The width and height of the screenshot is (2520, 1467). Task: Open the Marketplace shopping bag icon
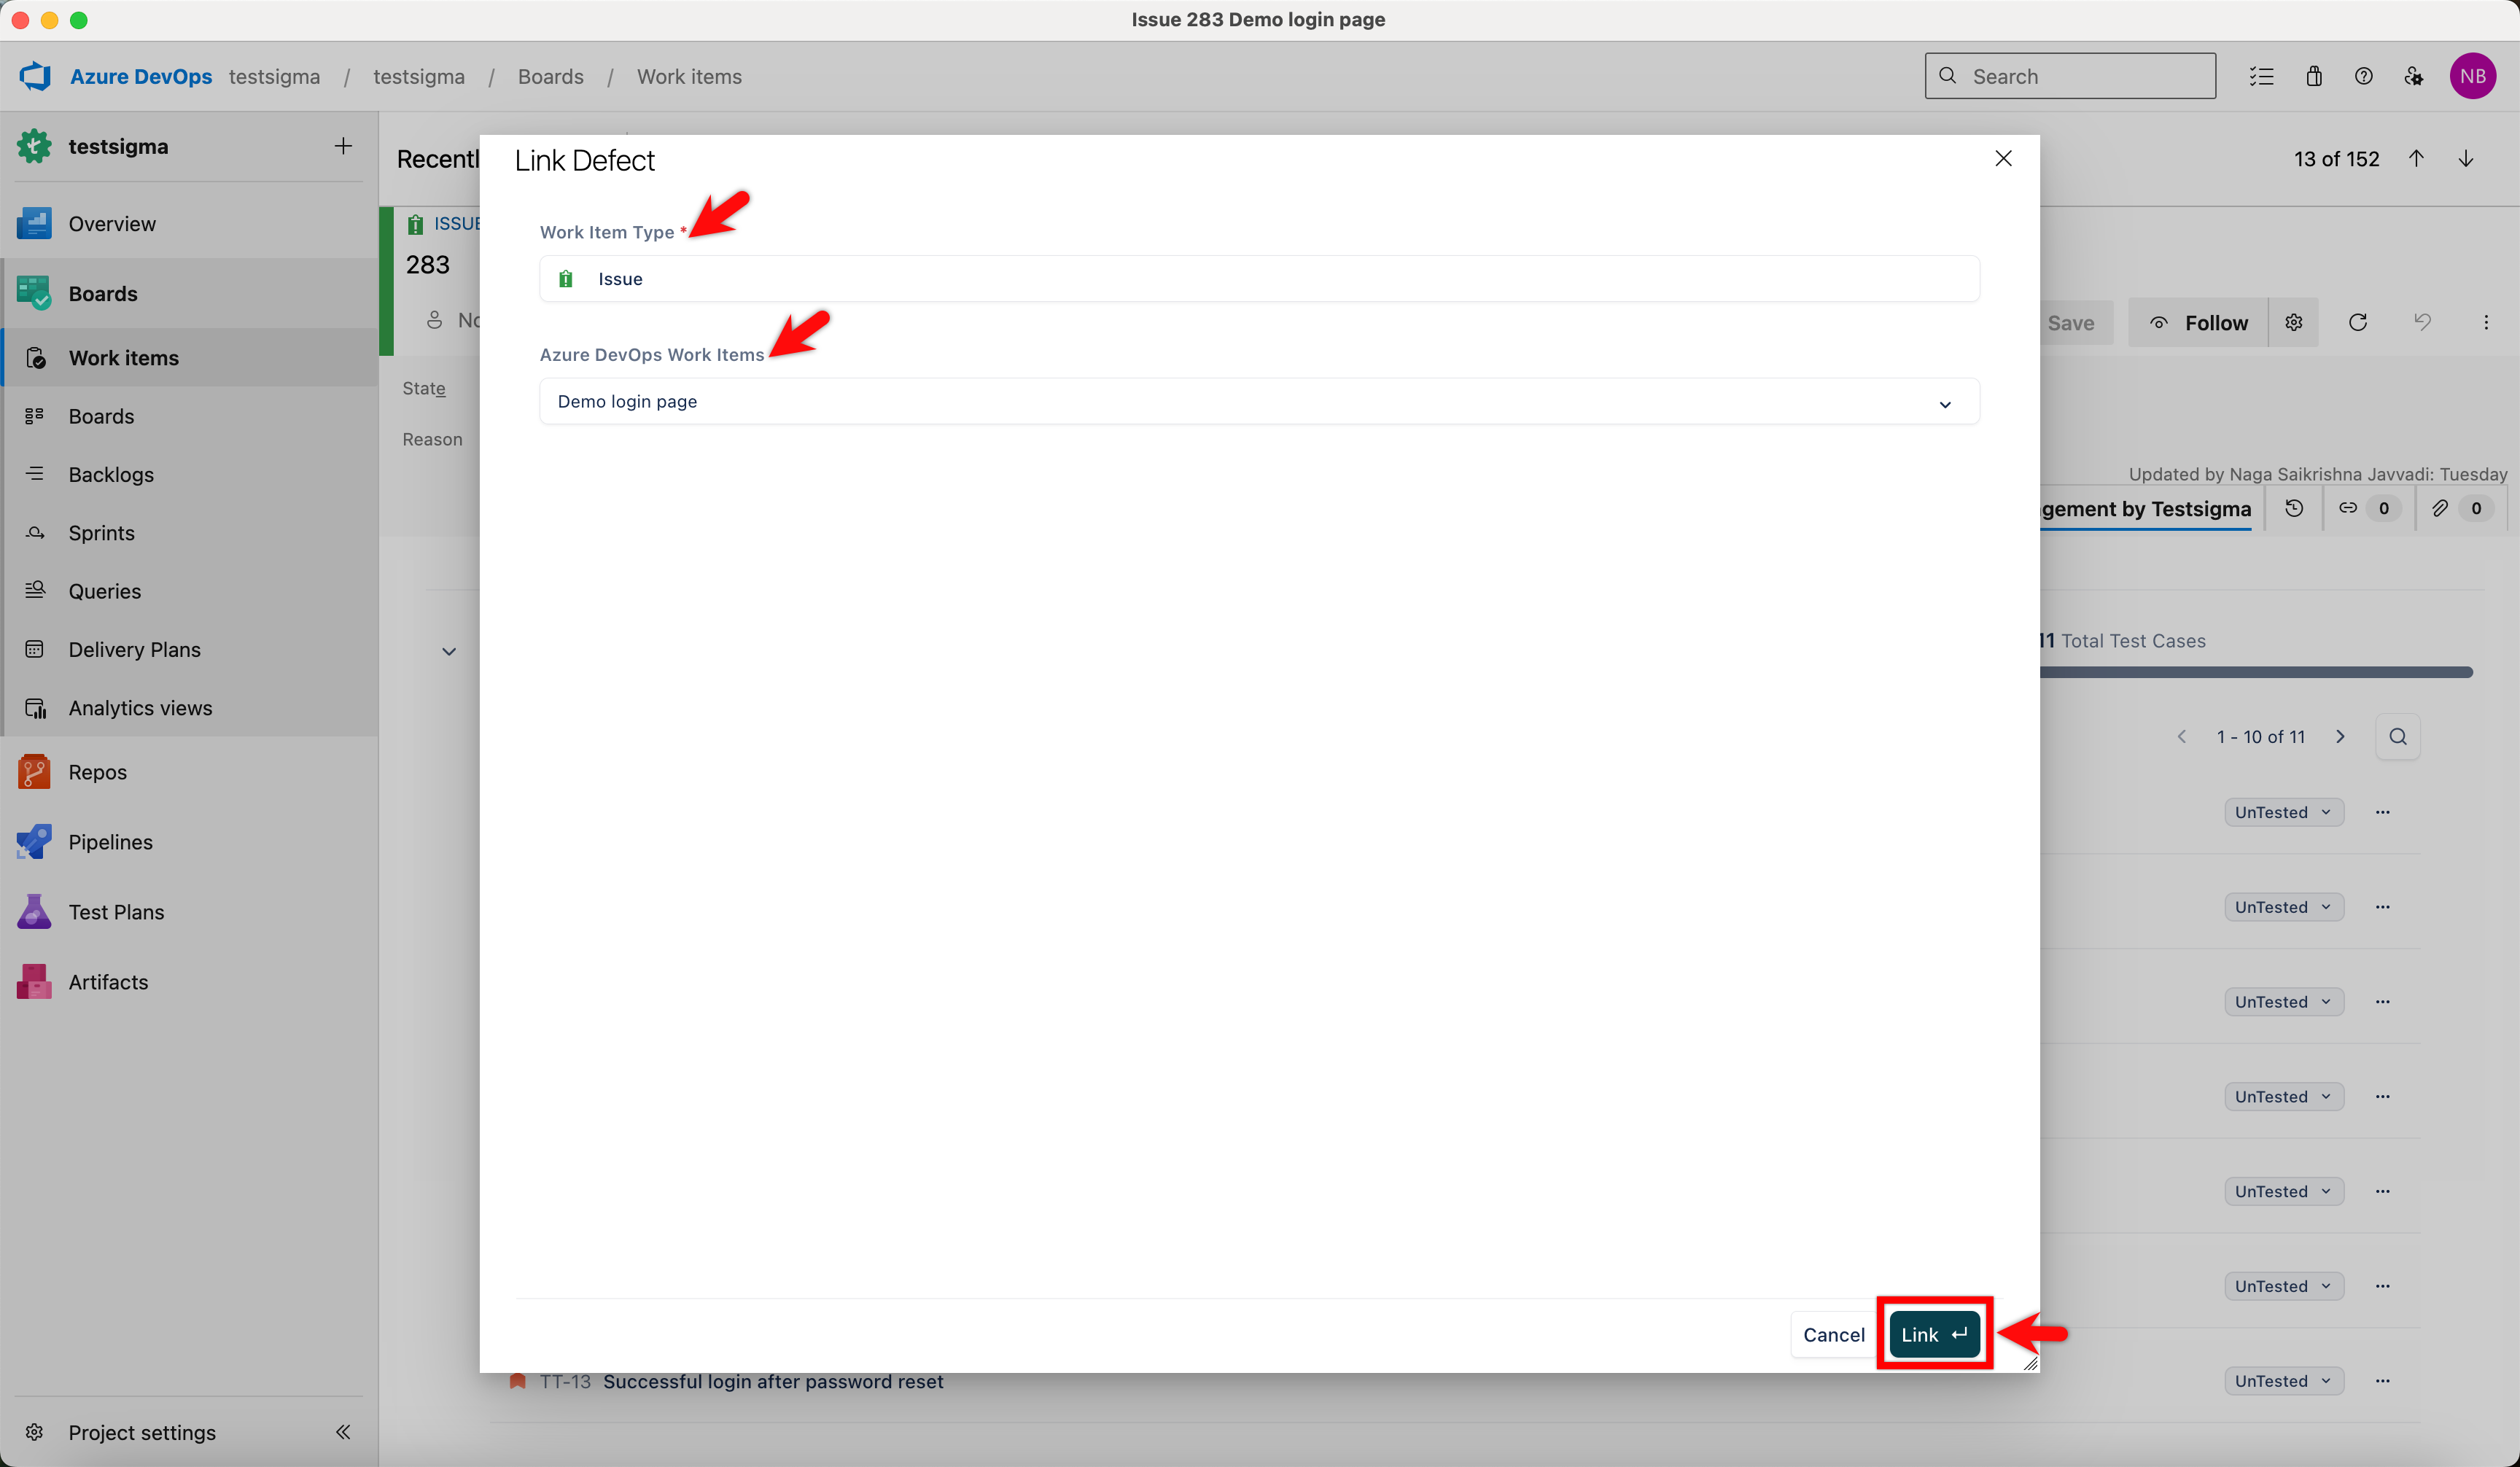[2314, 76]
